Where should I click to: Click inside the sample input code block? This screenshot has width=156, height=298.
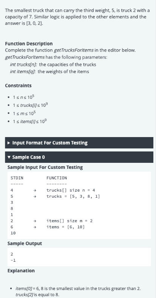[79, 205]
